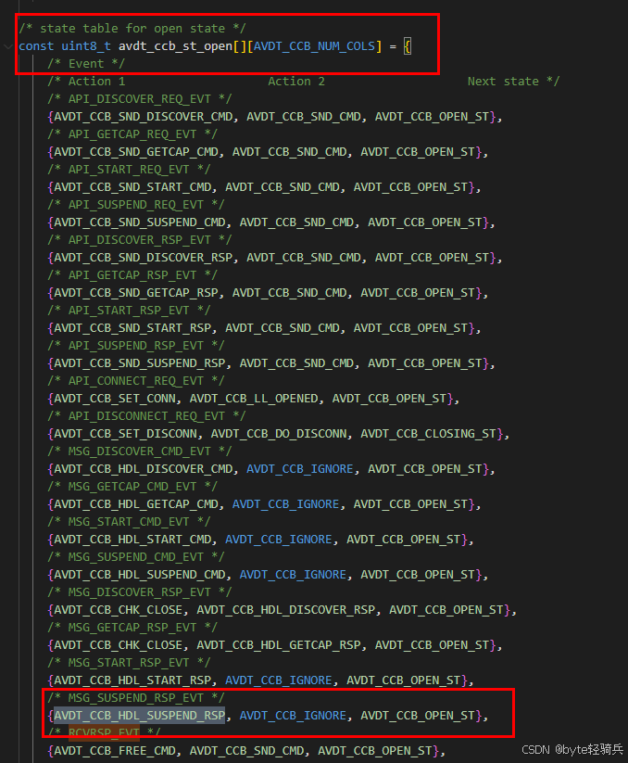Click AVDT_CCB_SET_DISCONN token
The width and height of the screenshot is (628, 763).
[x=125, y=434]
